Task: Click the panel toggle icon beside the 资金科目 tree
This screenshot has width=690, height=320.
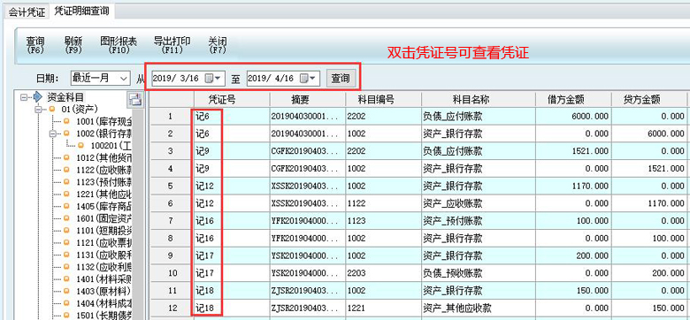Action: 135,100
